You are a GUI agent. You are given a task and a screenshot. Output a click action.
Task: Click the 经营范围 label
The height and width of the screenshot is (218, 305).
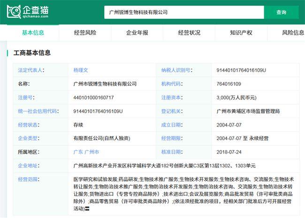point(29,179)
